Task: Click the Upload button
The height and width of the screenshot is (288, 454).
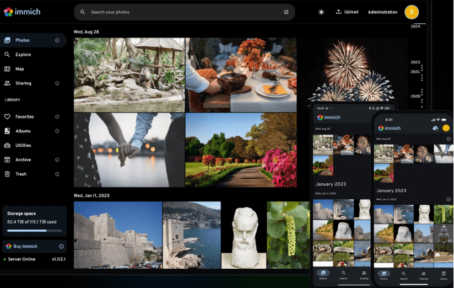Action: [347, 12]
